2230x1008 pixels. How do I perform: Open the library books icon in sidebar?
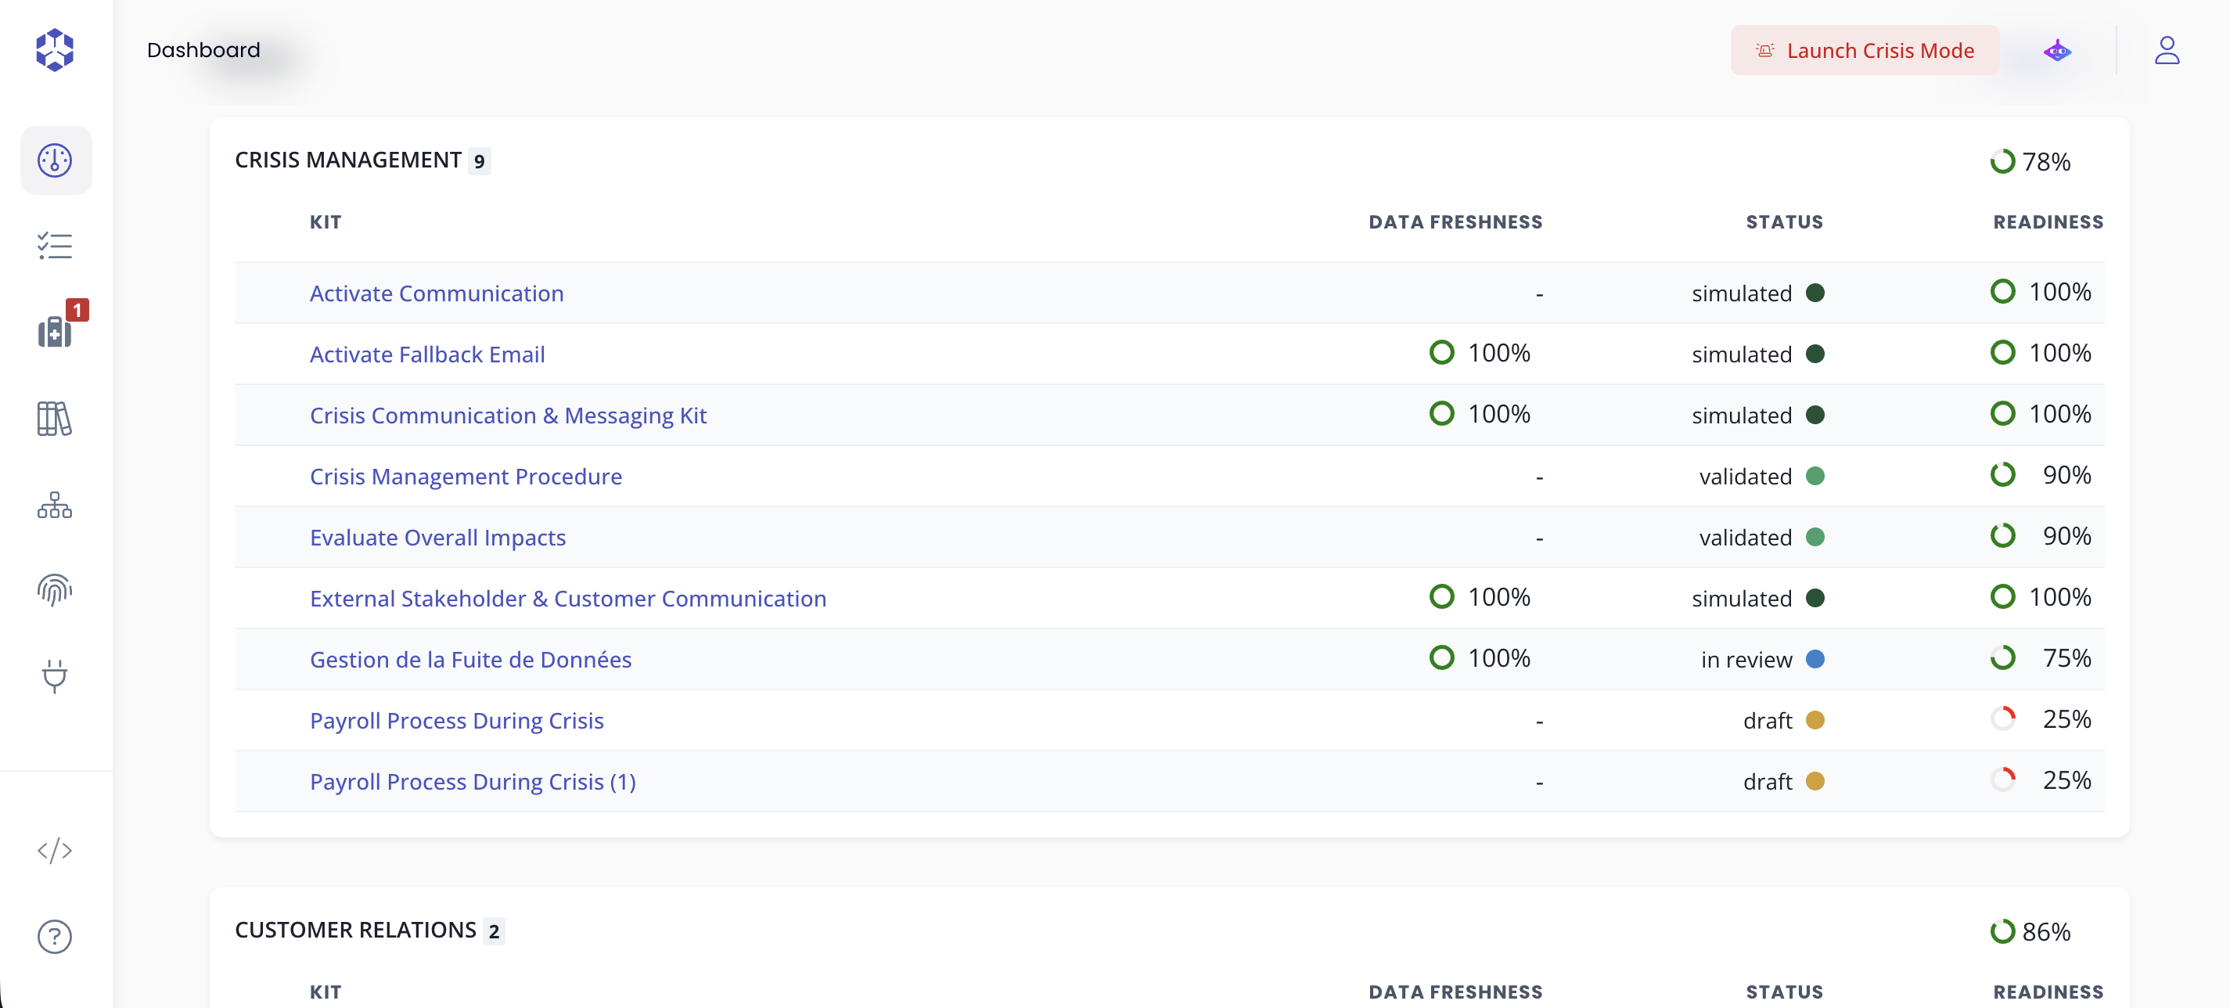pyautogui.click(x=55, y=419)
